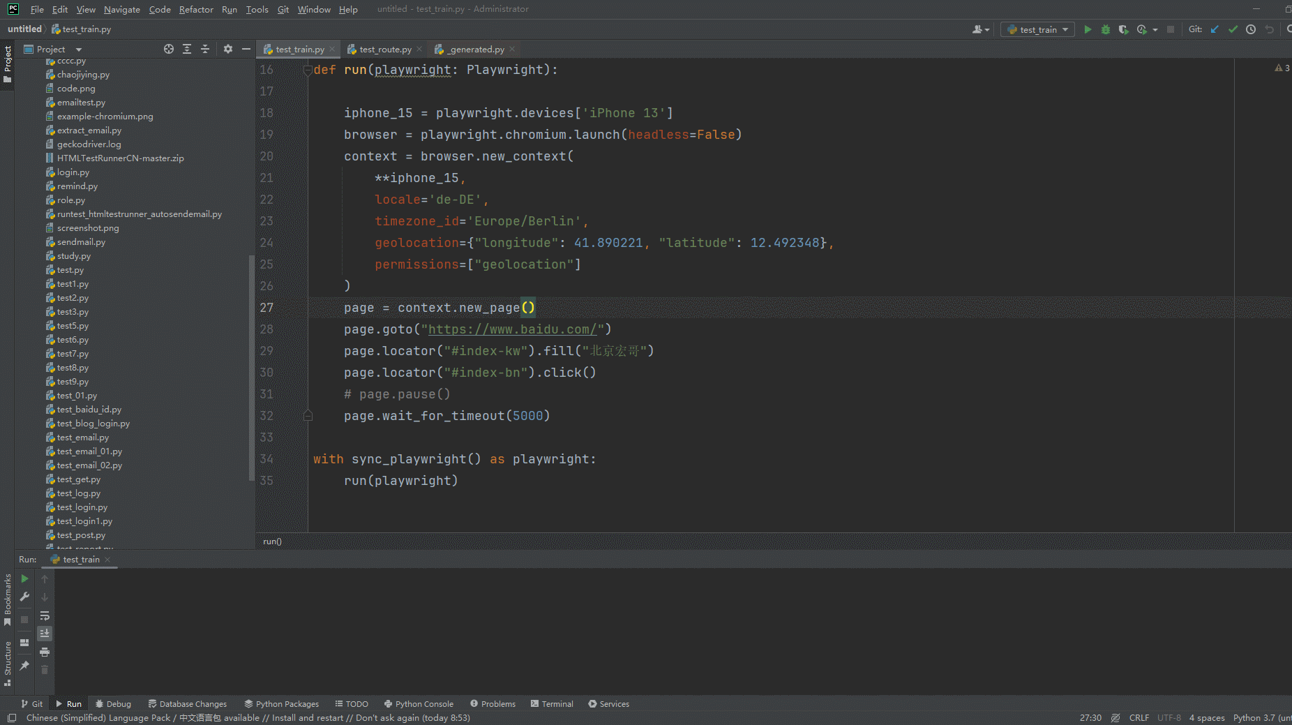This screenshot has height=725, width=1292.
Task: Click Run with Coverage shield icon
Action: [1123, 29]
